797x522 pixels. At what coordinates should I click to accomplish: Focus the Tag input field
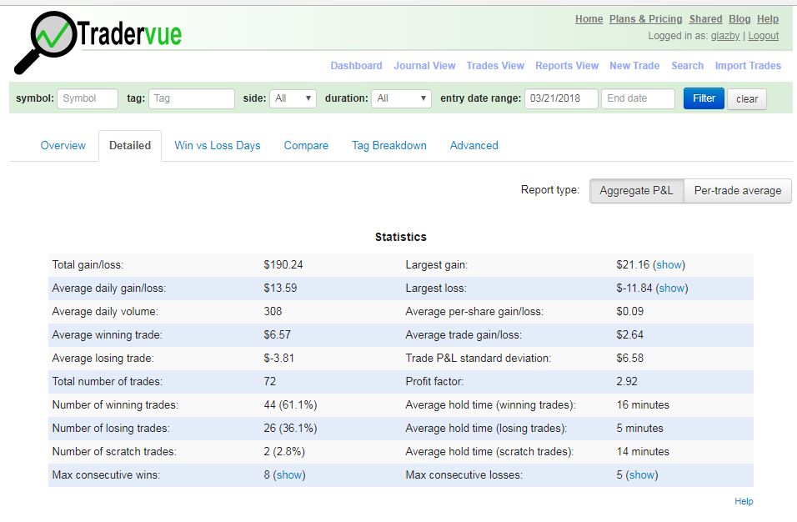tap(191, 98)
